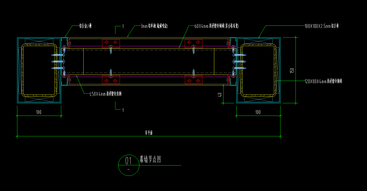Image resolution: width=367 pixels, height=191 pixels.
Task: Click the 120X80X4mm热浸镀锌钢通 label
Action: (323, 81)
